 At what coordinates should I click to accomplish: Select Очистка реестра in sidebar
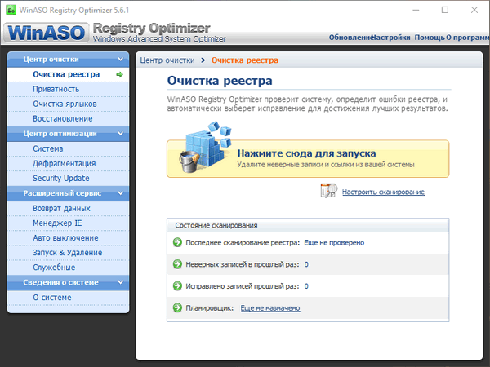click(x=68, y=74)
